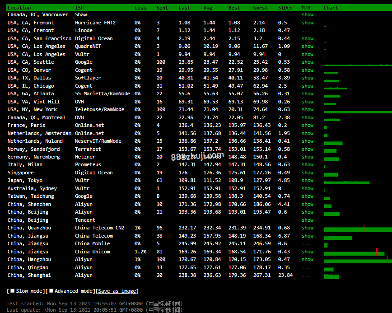Click the New York Telehouse chart bar

pyautogui.click(x=358, y=112)
